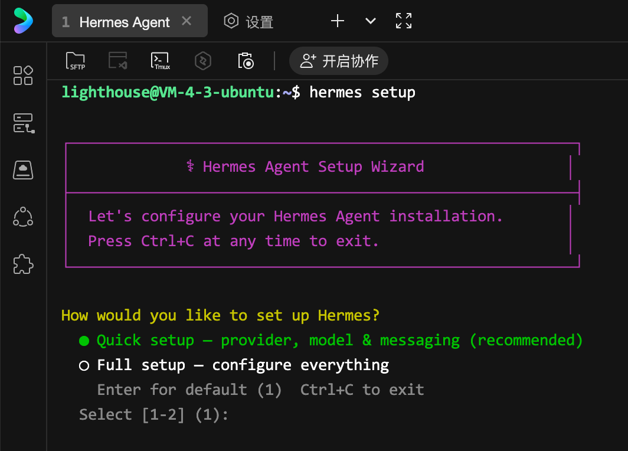The height and width of the screenshot is (451, 628).
Task: Click the 开启协作 collaboration button
Action: click(x=338, y=61)
